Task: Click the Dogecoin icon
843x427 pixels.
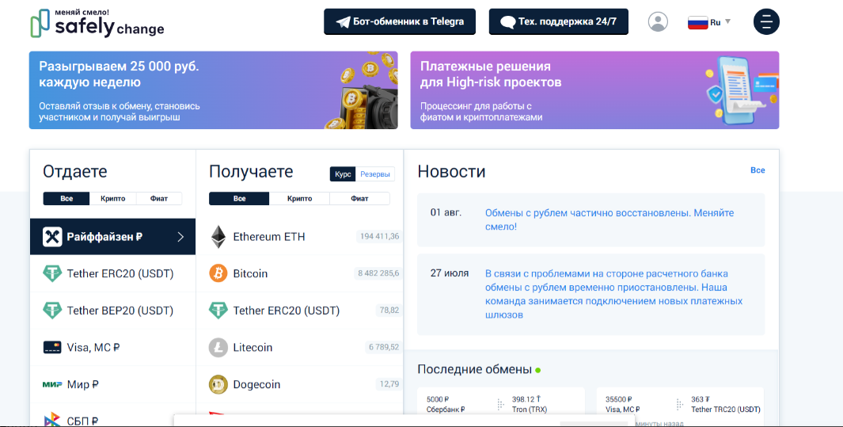Action: 218,384
